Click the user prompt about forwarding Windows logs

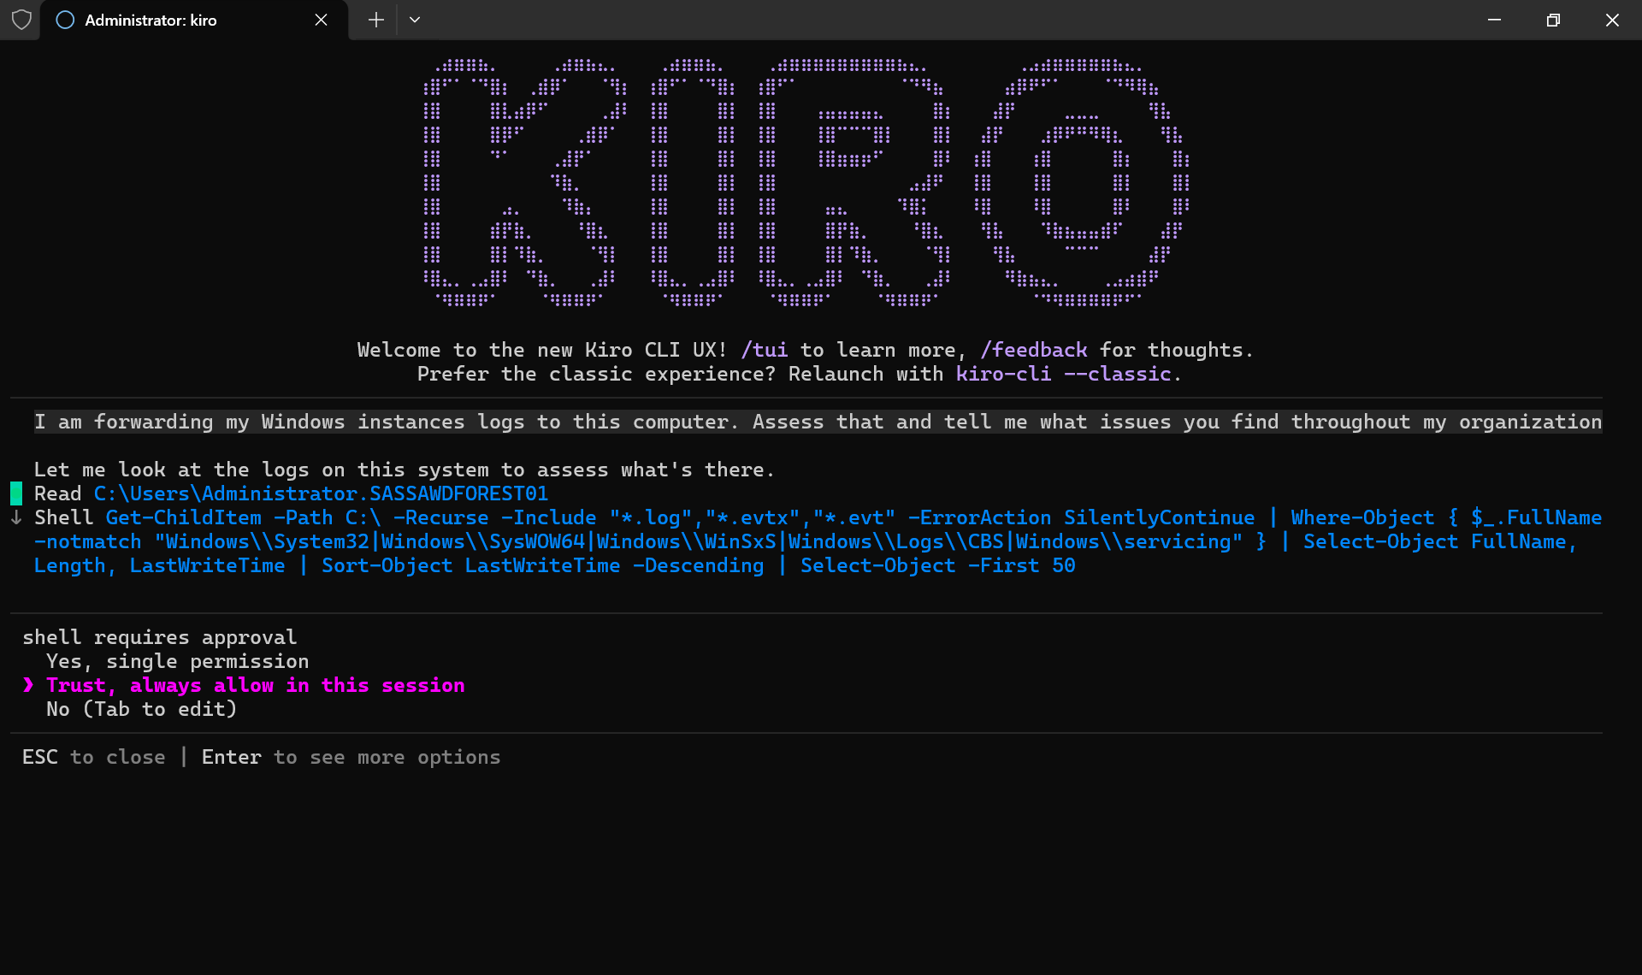[x=818, y=422]
